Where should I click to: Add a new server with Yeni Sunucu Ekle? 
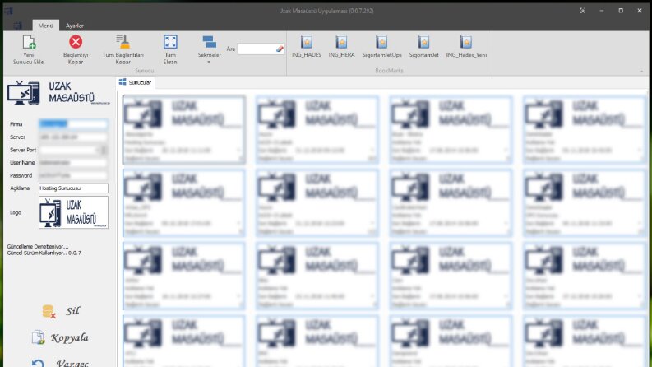coord(28,50)
